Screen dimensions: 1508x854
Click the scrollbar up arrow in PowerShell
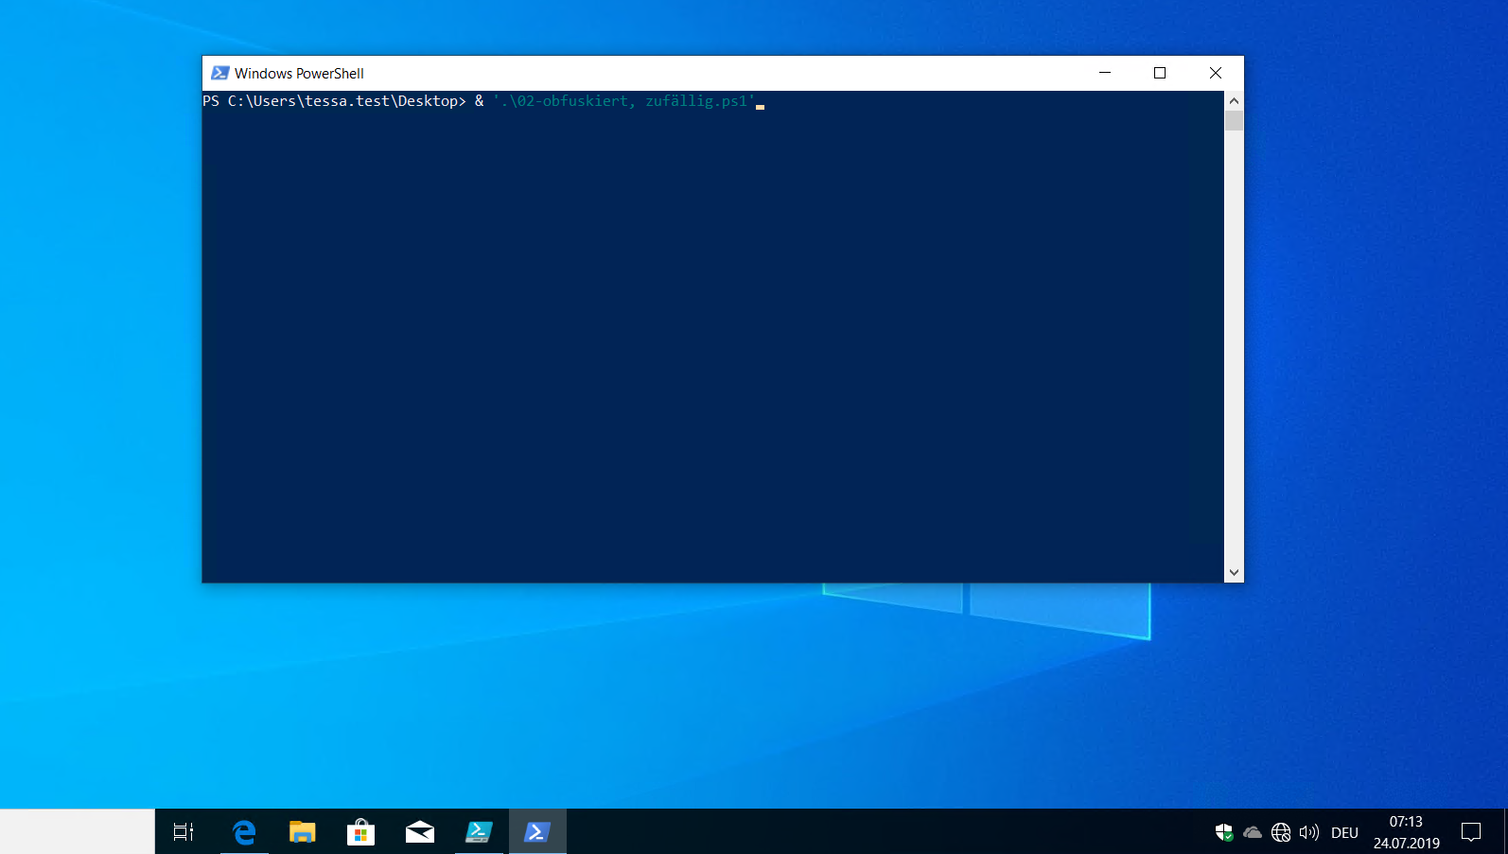(1234, 100)
